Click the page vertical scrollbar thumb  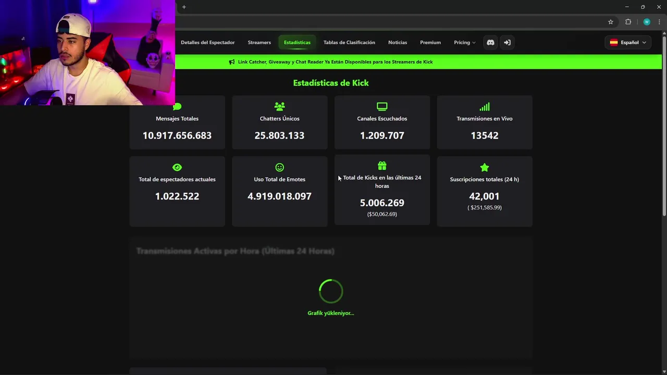(x=664, y=125)
